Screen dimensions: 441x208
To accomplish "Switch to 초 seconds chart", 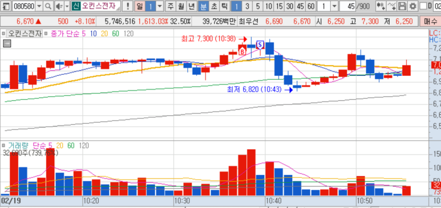I will (x=213, y=6).
